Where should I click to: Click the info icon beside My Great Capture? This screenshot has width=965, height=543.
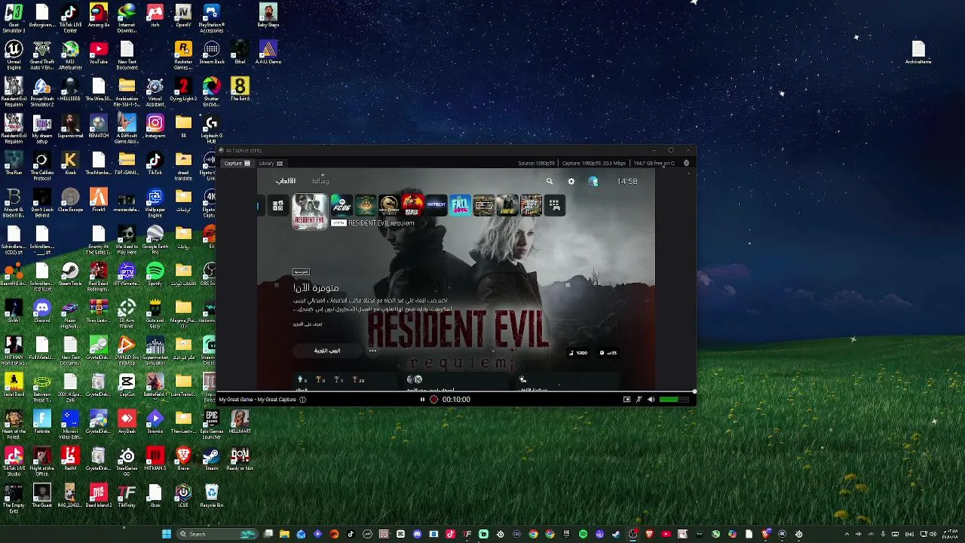[302, 400]
